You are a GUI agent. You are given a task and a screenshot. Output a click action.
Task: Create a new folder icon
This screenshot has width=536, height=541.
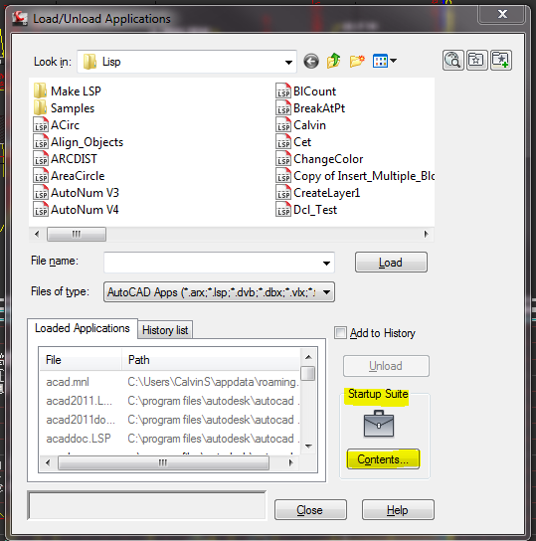[x=357, y=61]
